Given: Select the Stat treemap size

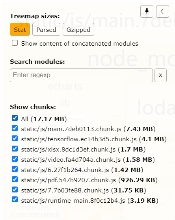Looking at the screenshot, I should point(20,30).
